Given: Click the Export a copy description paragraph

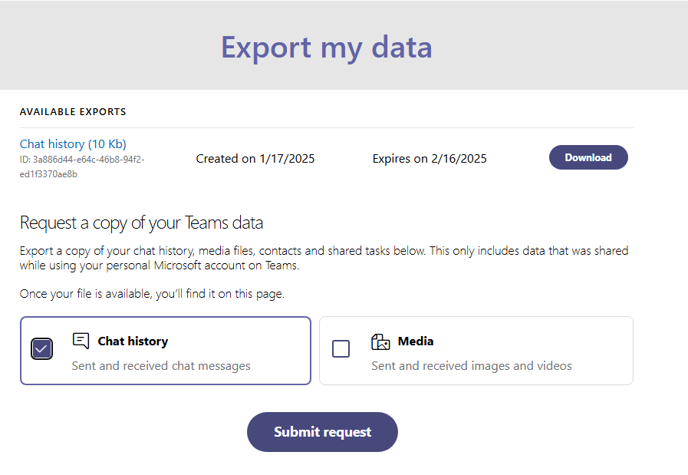Looking at the screenshot, I should pyautogui.click(x=324, y=258).
